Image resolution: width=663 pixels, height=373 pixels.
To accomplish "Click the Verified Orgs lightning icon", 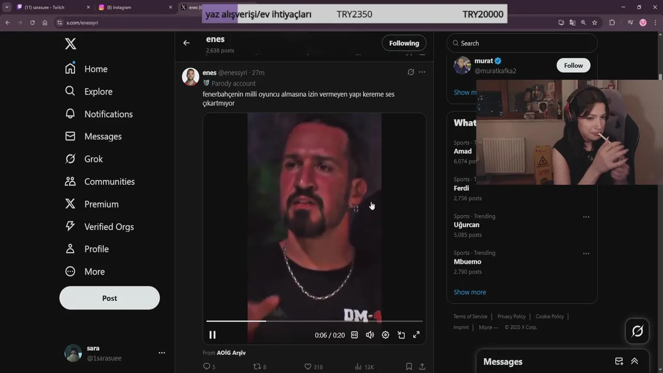I will (70, 226).
